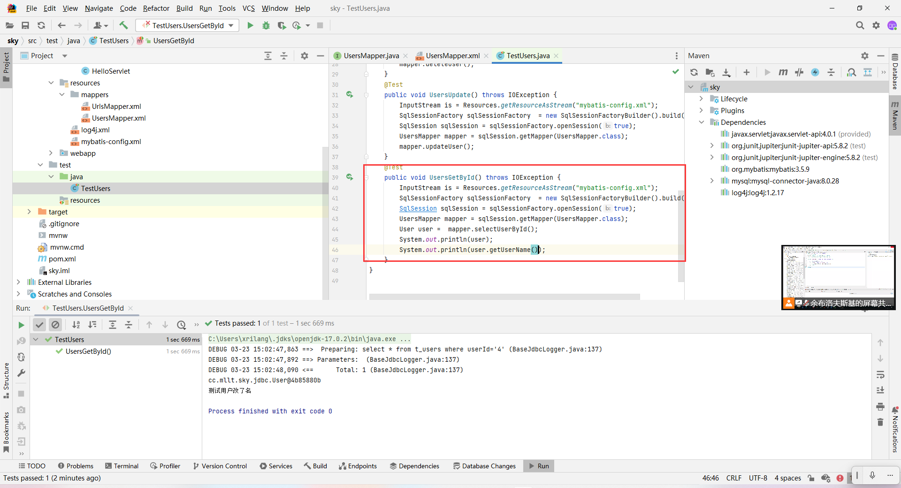Viewport: 901px width, 488px height.
Task: Rerun tests in Run panel
Action: pyautogui.click(x=21, y=325)
